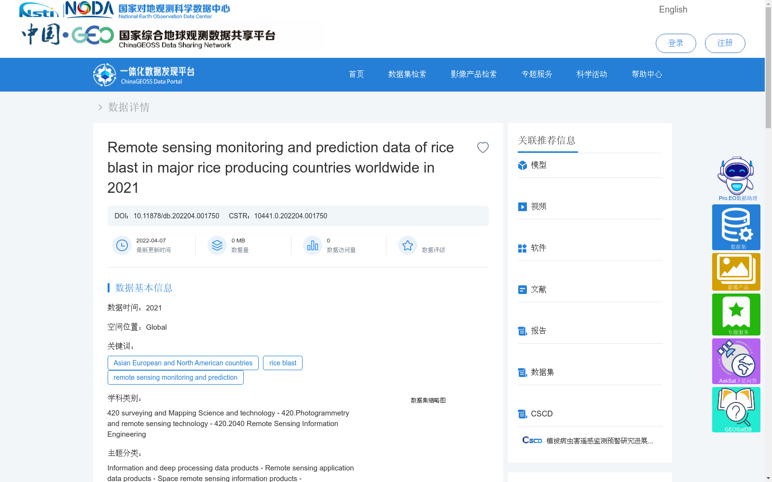This screenshot has width=772, height=482.
Task: Click the dataset title about rice blast
Action: [281, 167]
